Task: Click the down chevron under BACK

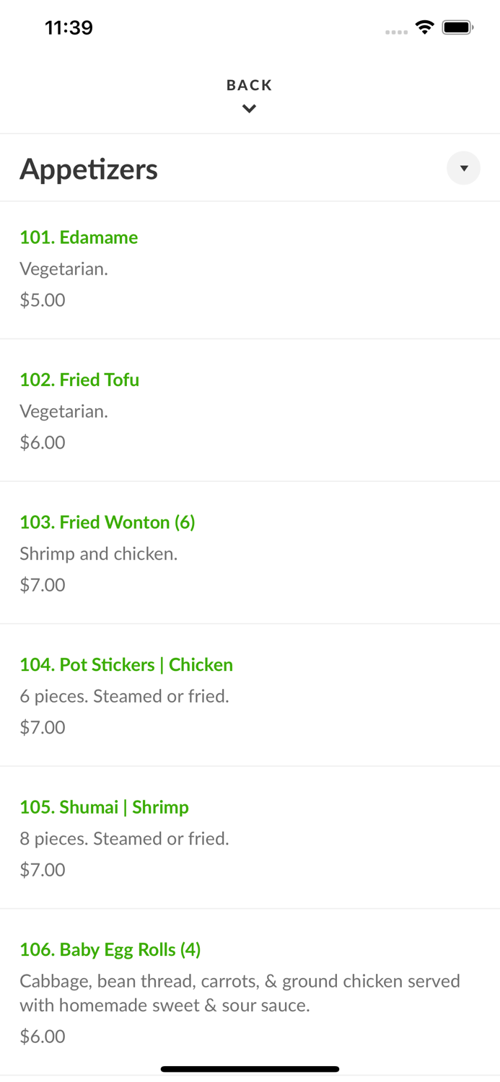Action: pyautogui.click(x=249, y=109)
